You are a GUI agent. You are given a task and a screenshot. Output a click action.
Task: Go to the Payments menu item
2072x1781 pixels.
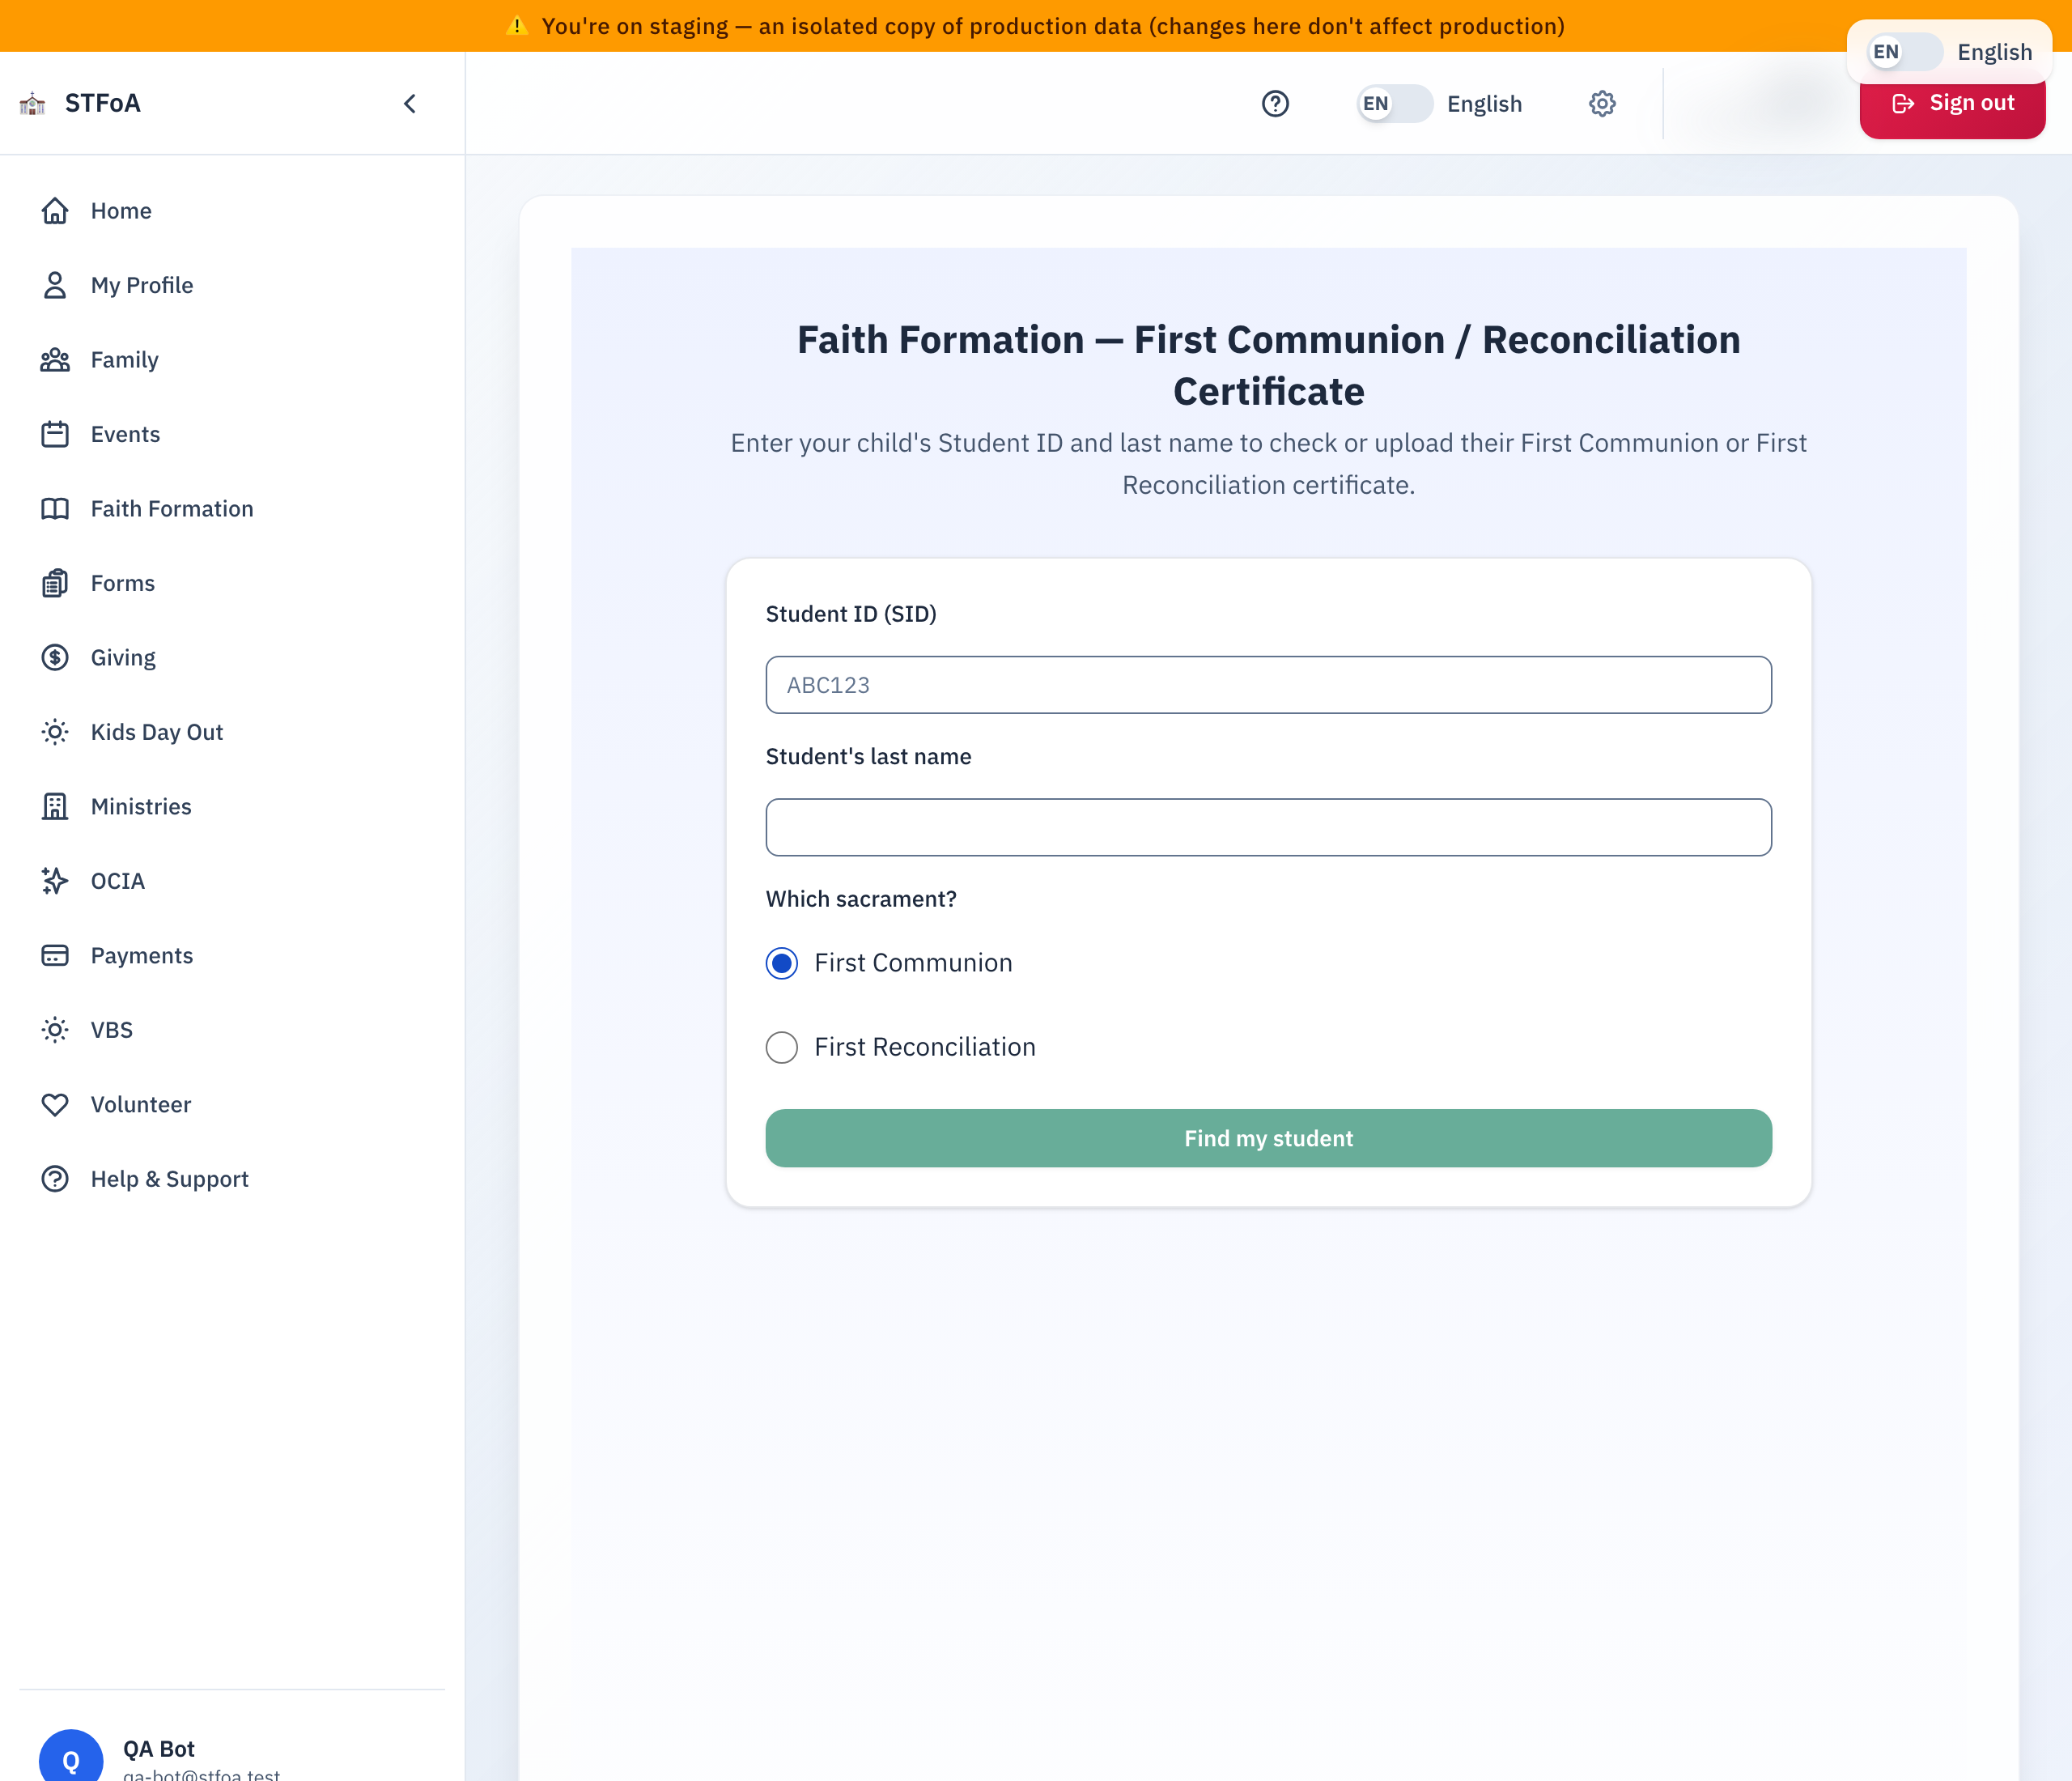[x=232, y=956]
